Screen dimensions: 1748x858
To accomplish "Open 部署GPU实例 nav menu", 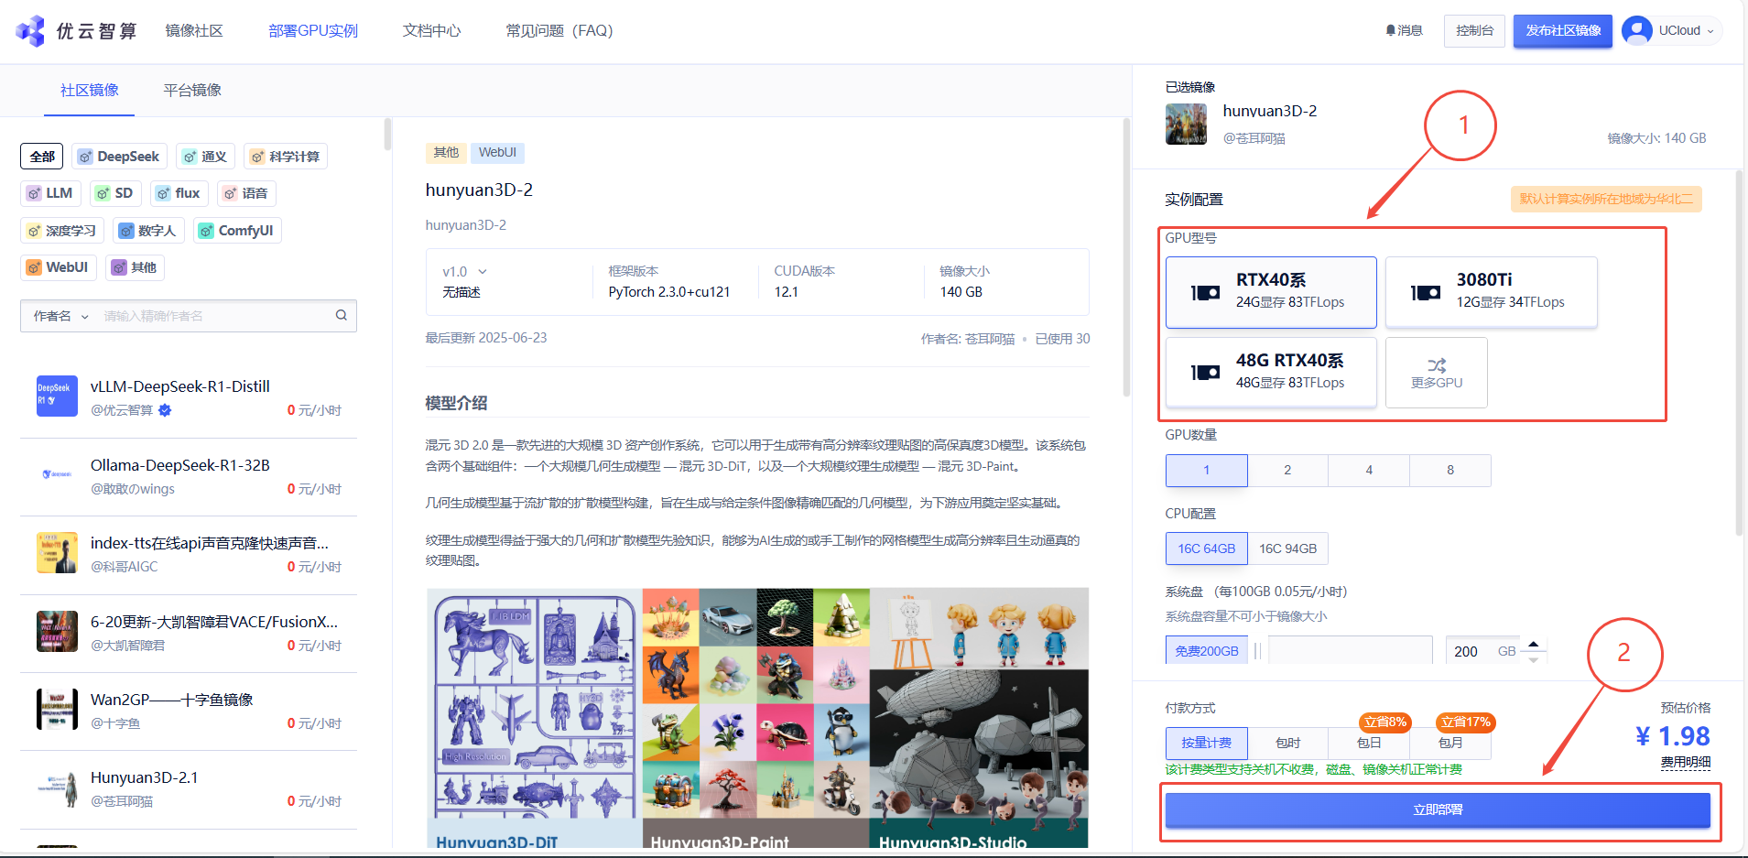I will pos(313,30).
